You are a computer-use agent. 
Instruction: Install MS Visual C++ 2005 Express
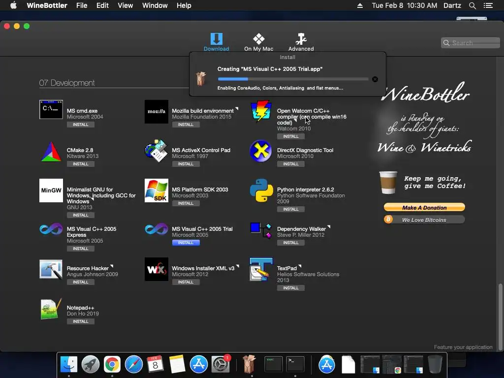[81, 249]
